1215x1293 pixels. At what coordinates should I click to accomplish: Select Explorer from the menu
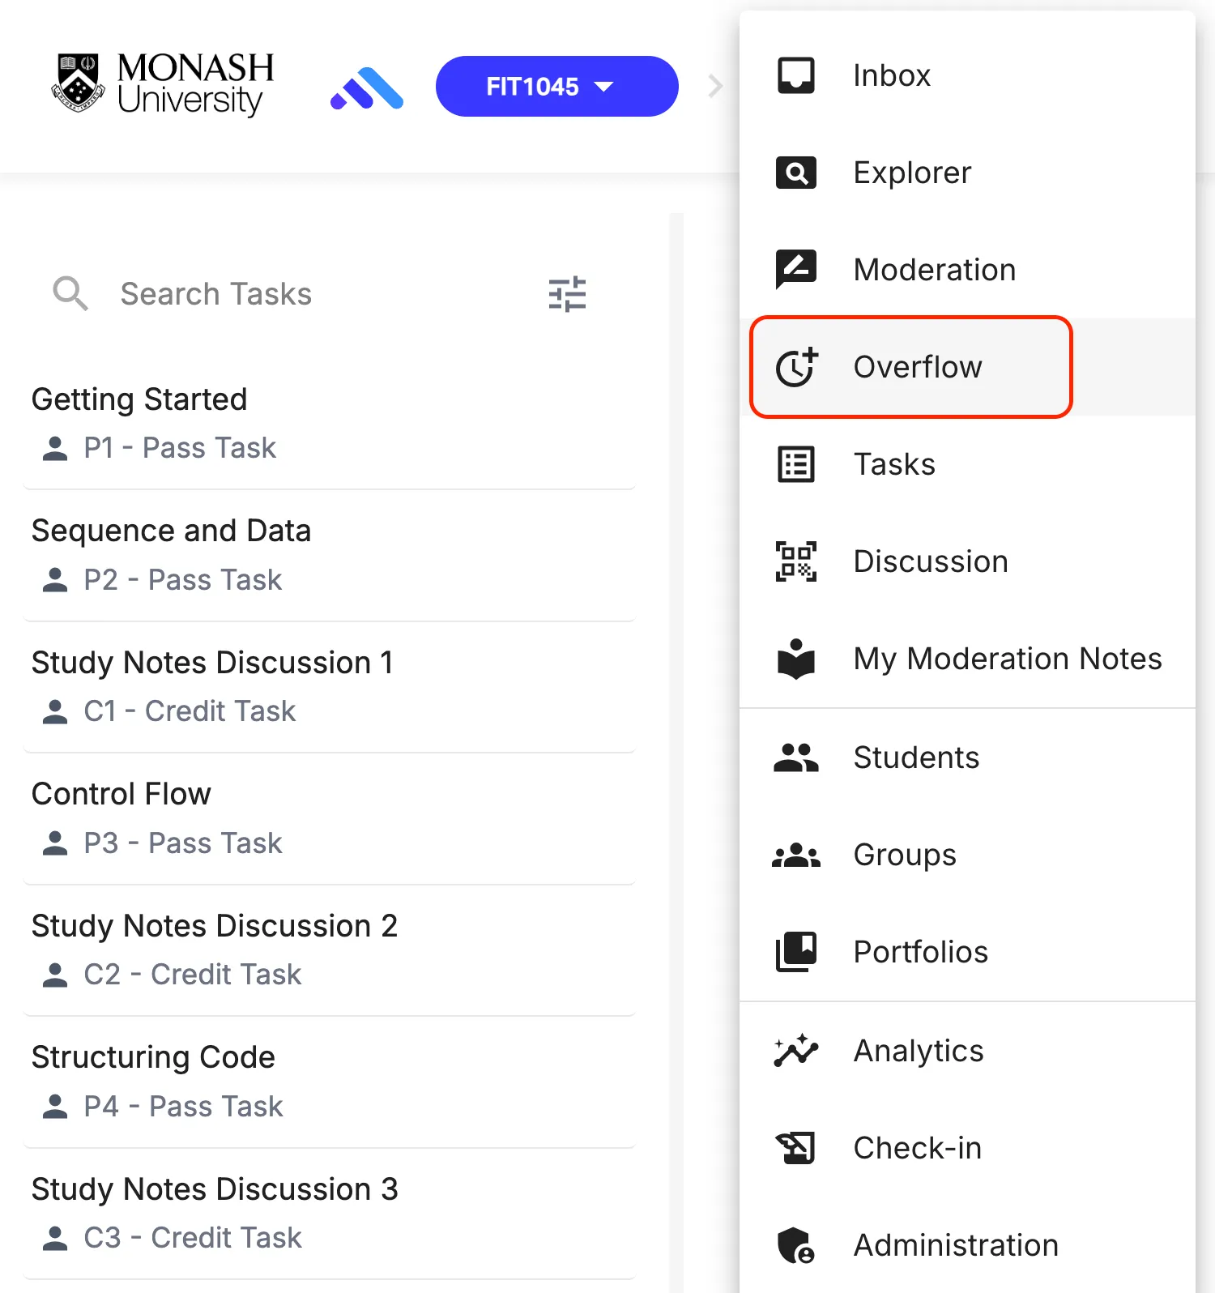[967, 173]
